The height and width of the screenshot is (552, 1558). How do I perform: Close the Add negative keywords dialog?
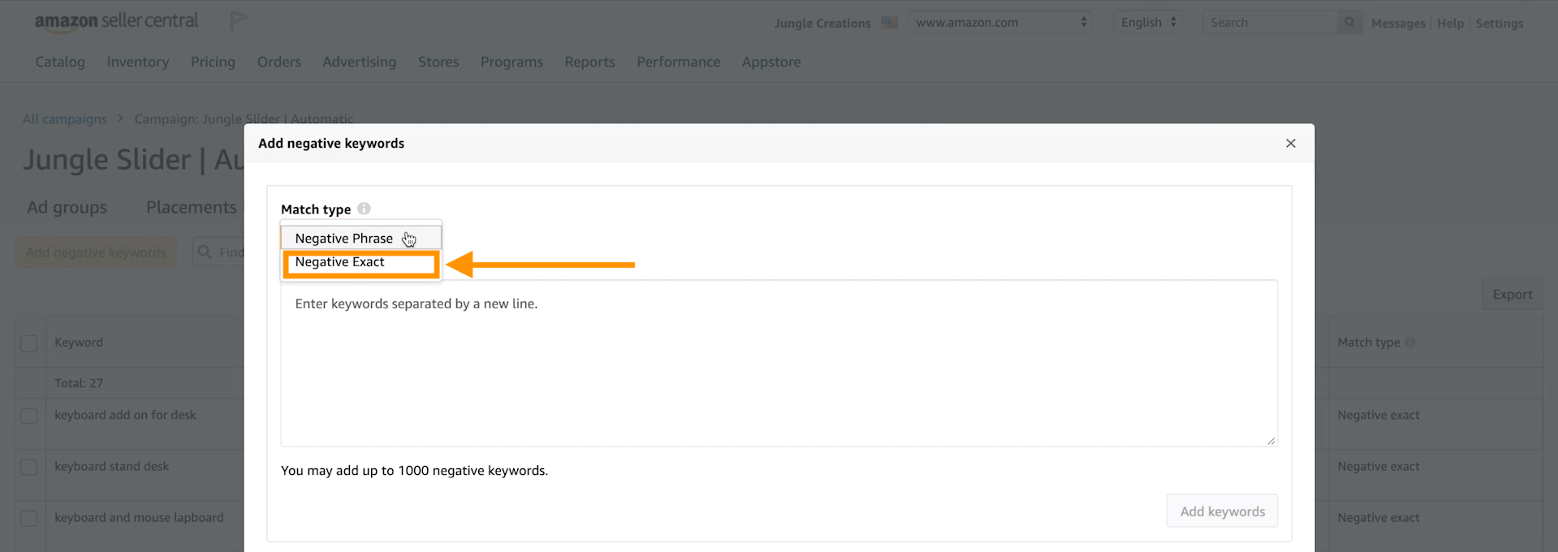pos(1290,144)
